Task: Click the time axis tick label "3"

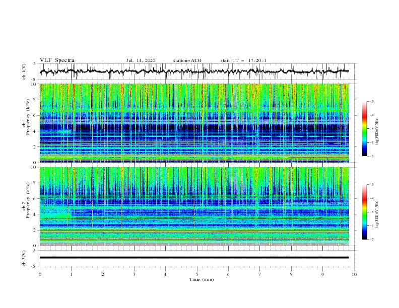Action: point(134,274)
